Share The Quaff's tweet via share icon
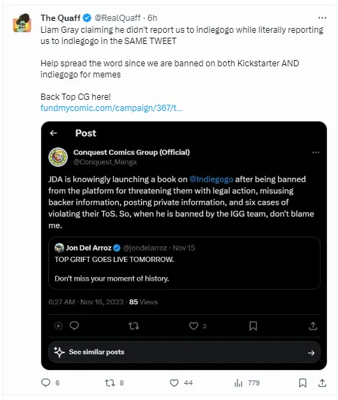 (x=322, y=383)
